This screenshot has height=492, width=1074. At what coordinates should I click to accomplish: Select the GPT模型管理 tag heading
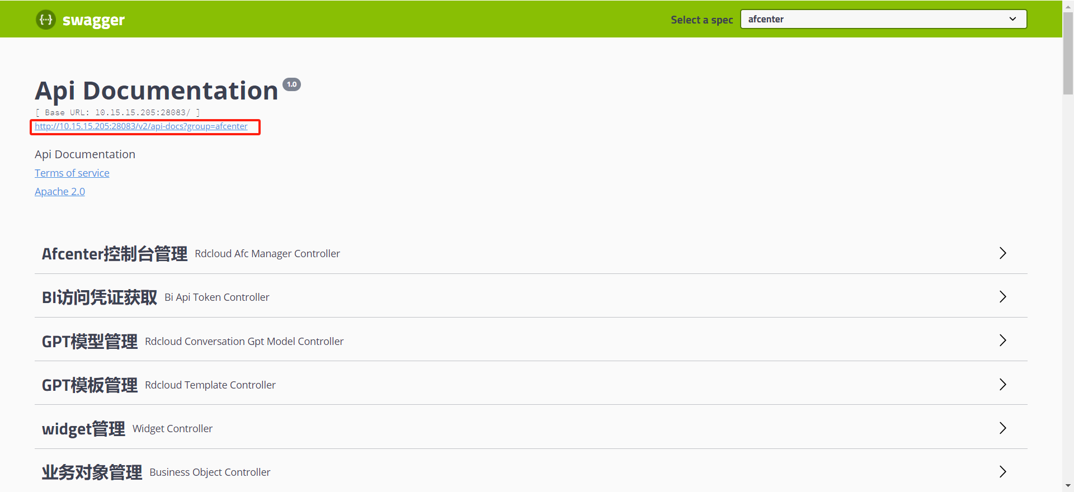89,341
